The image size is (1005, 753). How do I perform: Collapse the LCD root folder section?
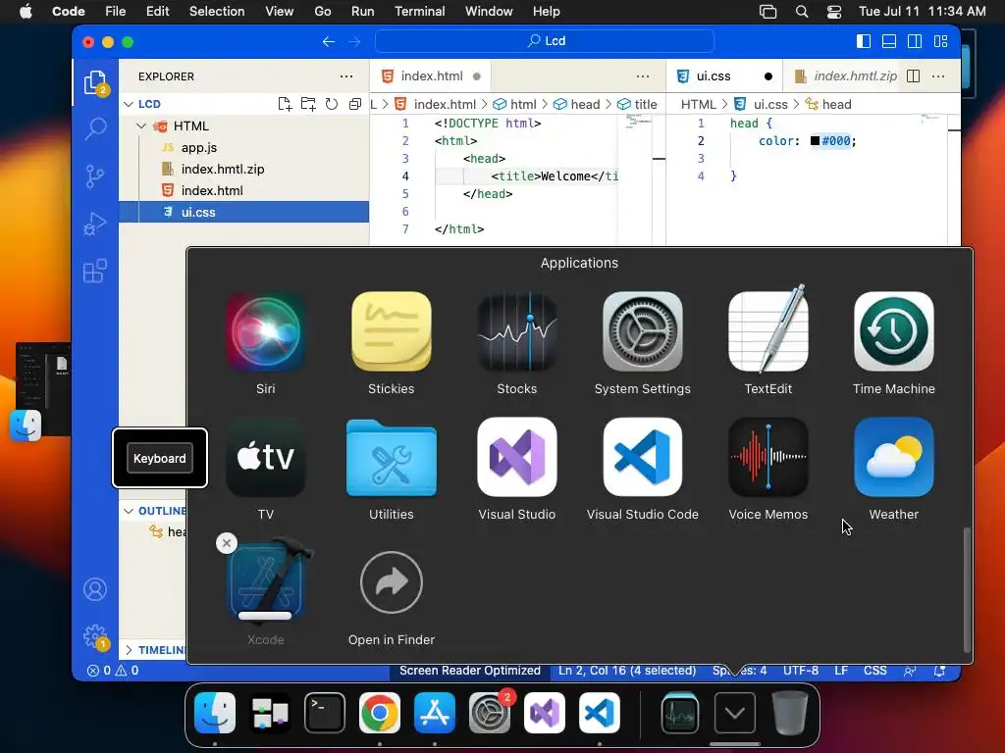[129, 104]
